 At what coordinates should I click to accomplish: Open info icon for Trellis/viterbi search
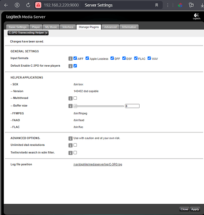70,153
